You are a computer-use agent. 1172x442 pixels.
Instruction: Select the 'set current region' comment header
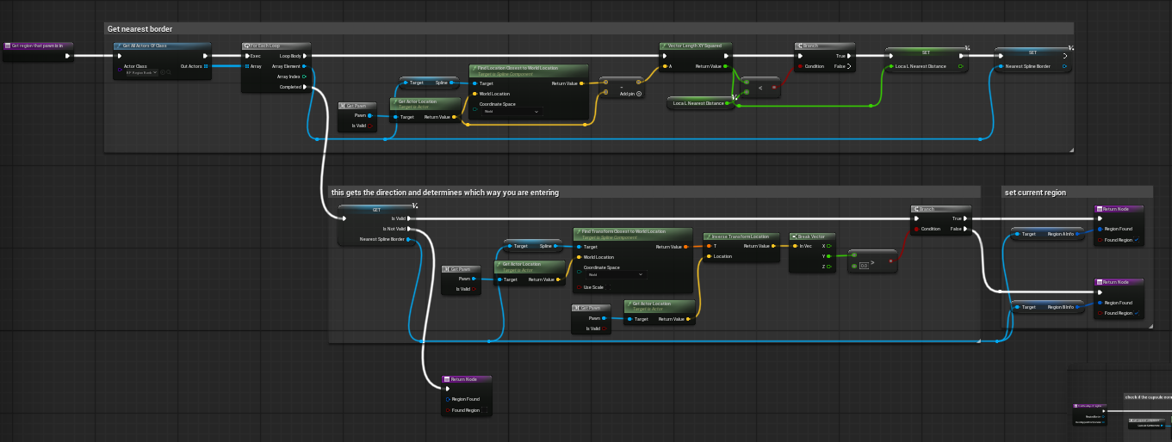pyautogui.click(x=1035, y=193)
